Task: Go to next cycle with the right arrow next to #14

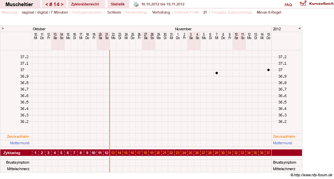Action: pyautogui.click(x=62, y=4)
